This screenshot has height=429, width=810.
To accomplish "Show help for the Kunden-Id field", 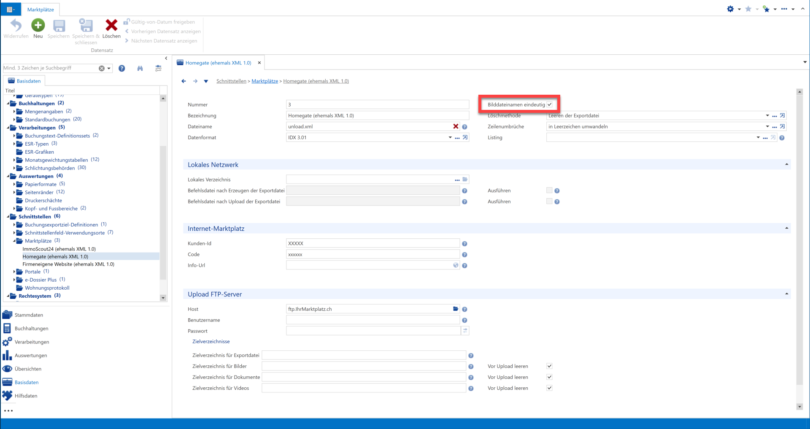I will pos(464,244).
